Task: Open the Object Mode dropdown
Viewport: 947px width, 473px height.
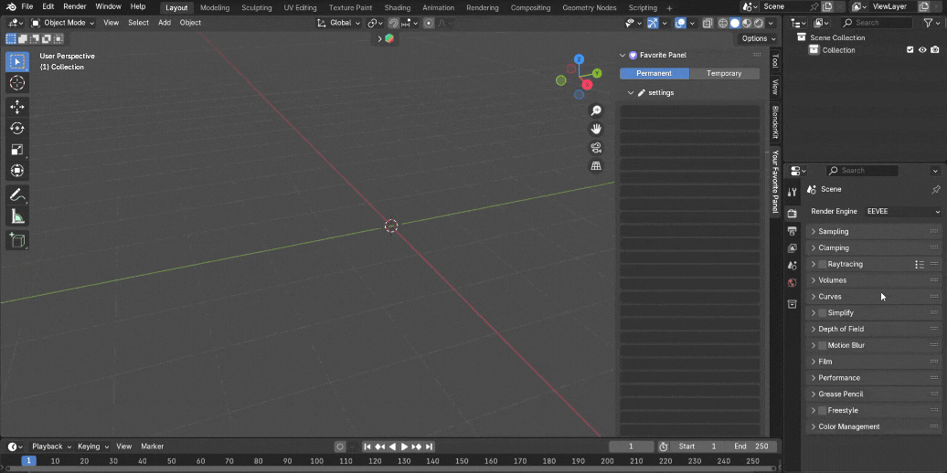Action: pyautogui.click(x=63, y=23)
